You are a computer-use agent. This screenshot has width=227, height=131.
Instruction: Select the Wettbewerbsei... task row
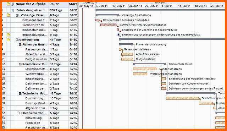pyautogui.click(x=36, y=74)
